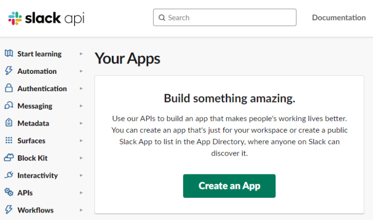
Task: Click the Messaging chat bubble icon
Action: (8, 106)
